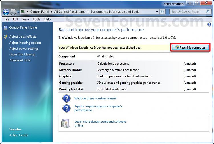
Task: Click the (unrated) value in Processor row
Action: coord(189,64)
